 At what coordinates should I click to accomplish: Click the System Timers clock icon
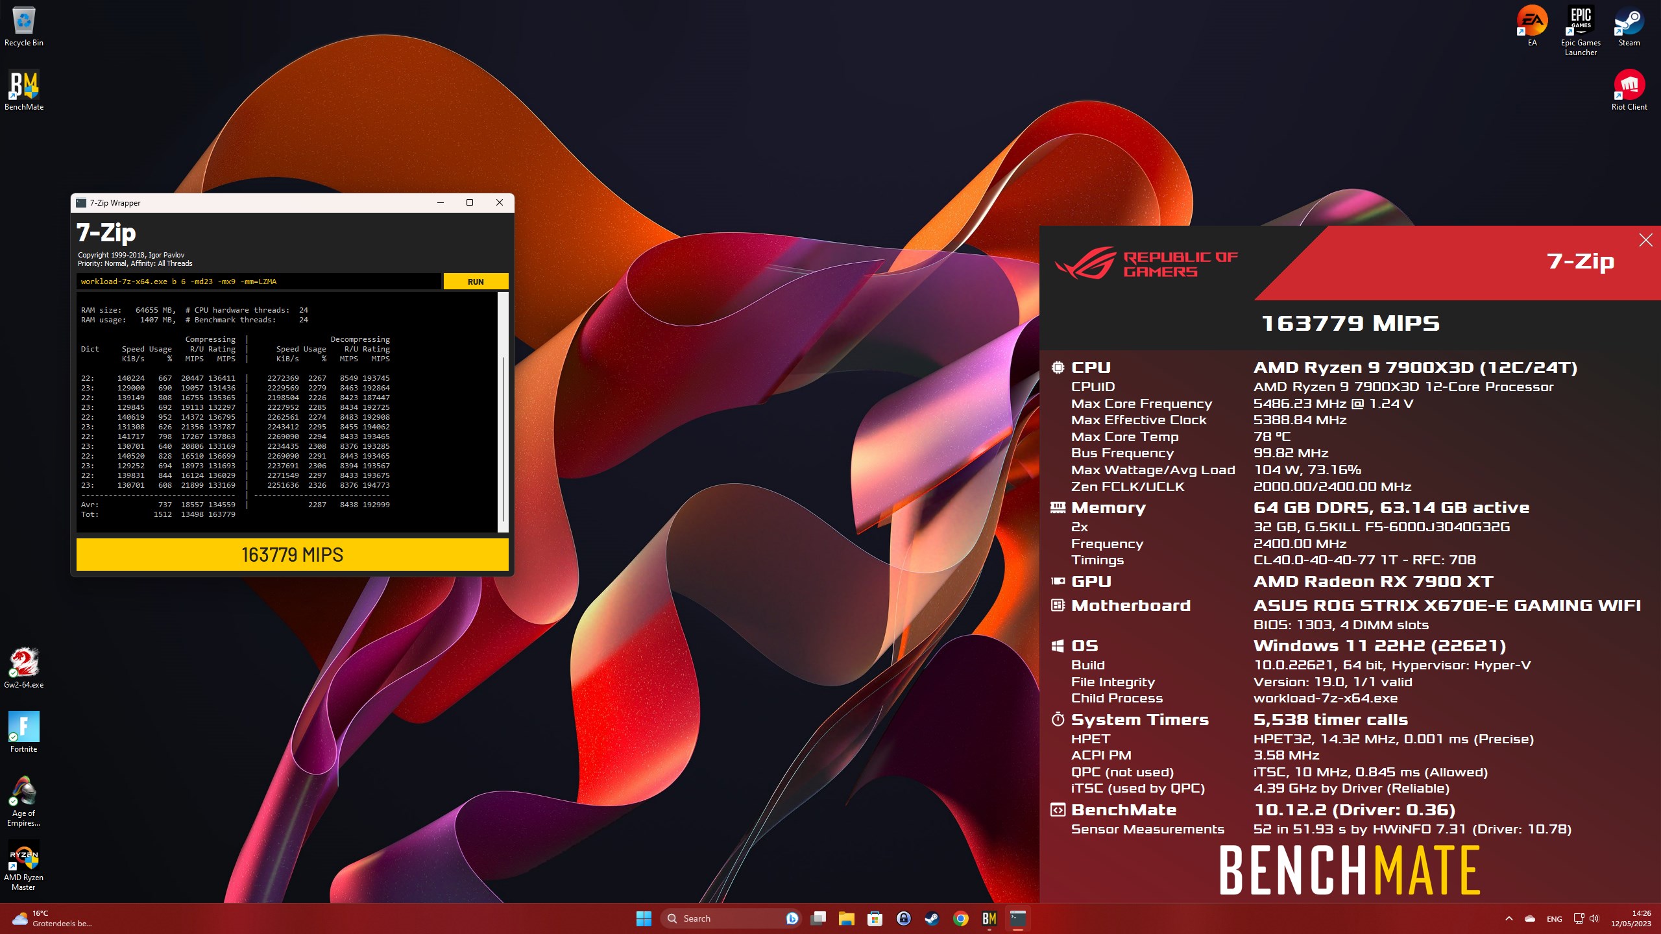[1058, 719]
